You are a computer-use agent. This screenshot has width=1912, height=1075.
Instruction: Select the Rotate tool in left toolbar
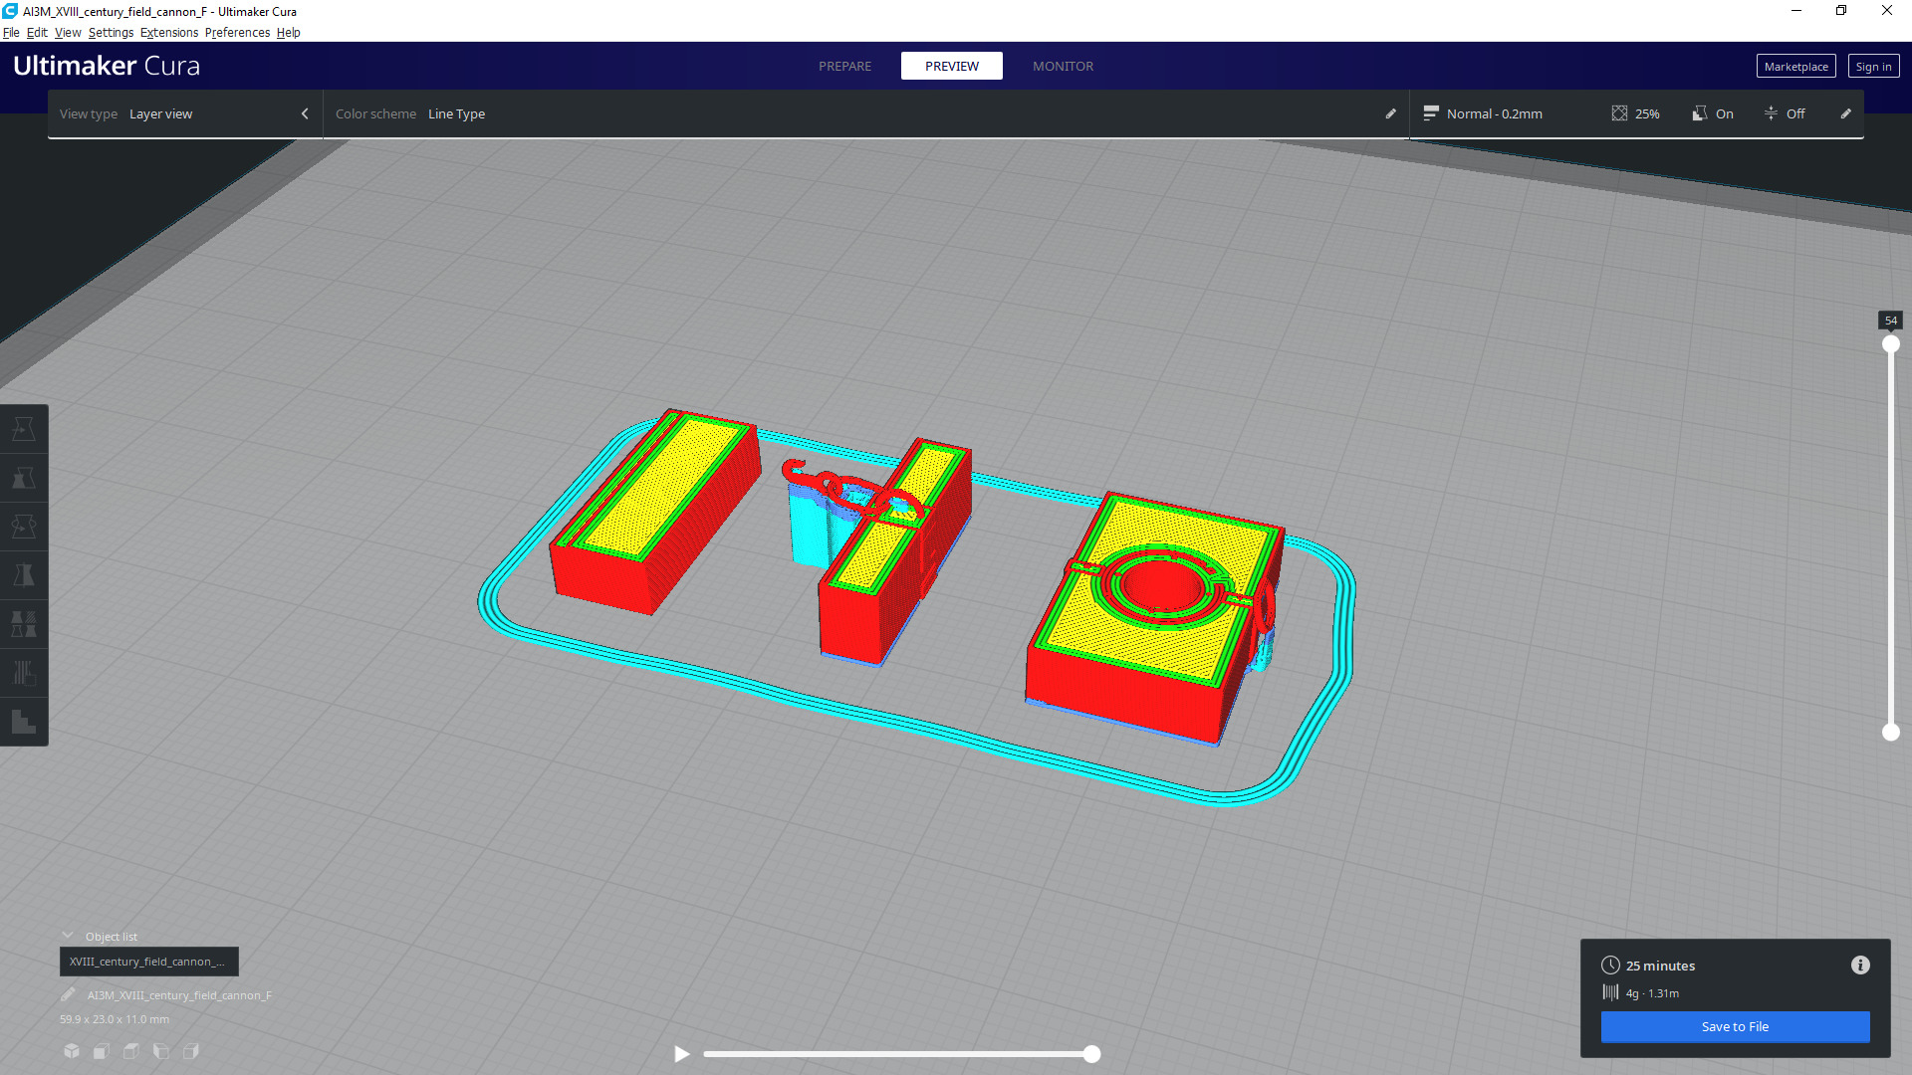(x=24, y=527)
